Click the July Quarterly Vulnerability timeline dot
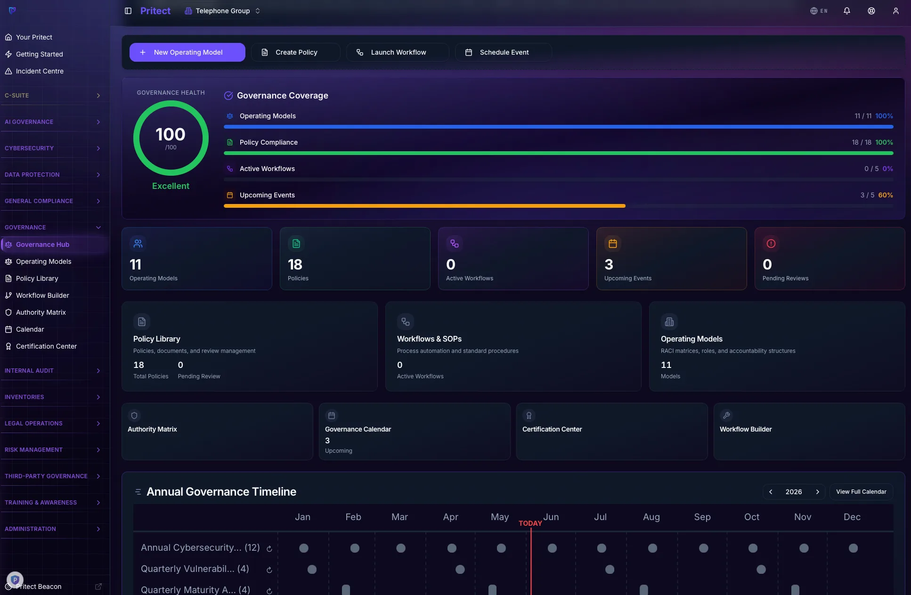911x595 pixels. [x=610, y=570]
